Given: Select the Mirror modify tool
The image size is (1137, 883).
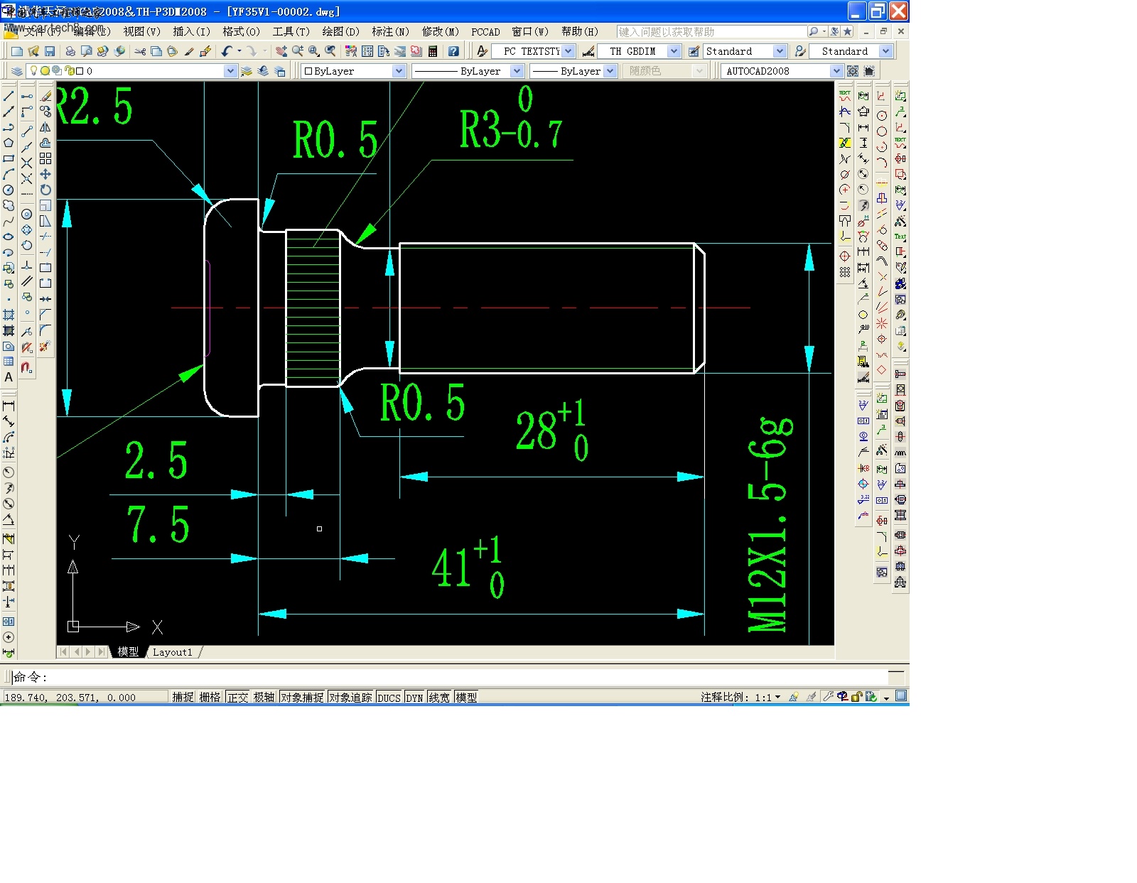Looking at the screenshot, I should 45,127.
